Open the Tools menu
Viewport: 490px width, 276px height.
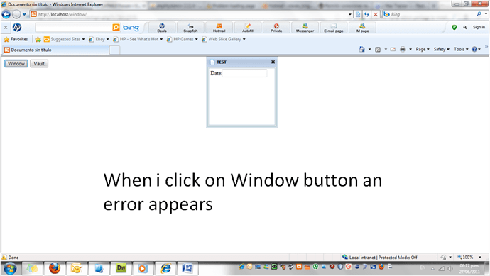(x=461, y=50)
